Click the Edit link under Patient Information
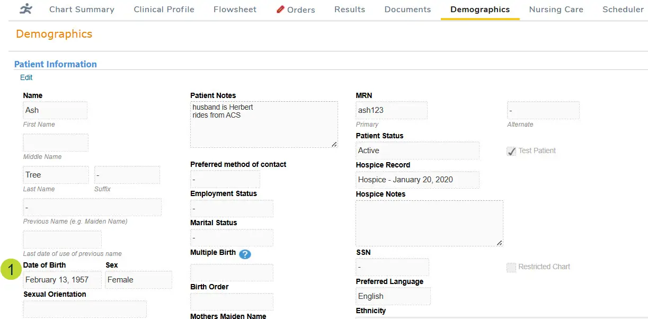The image size is (648, 319). click(x=26, y=77)
